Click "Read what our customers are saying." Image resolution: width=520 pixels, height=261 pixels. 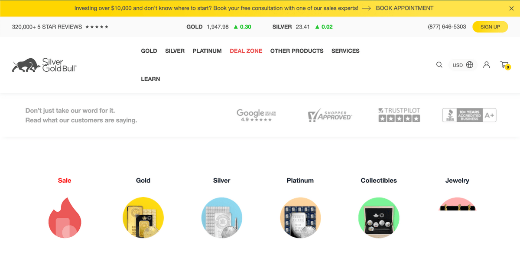click(81, 120)
